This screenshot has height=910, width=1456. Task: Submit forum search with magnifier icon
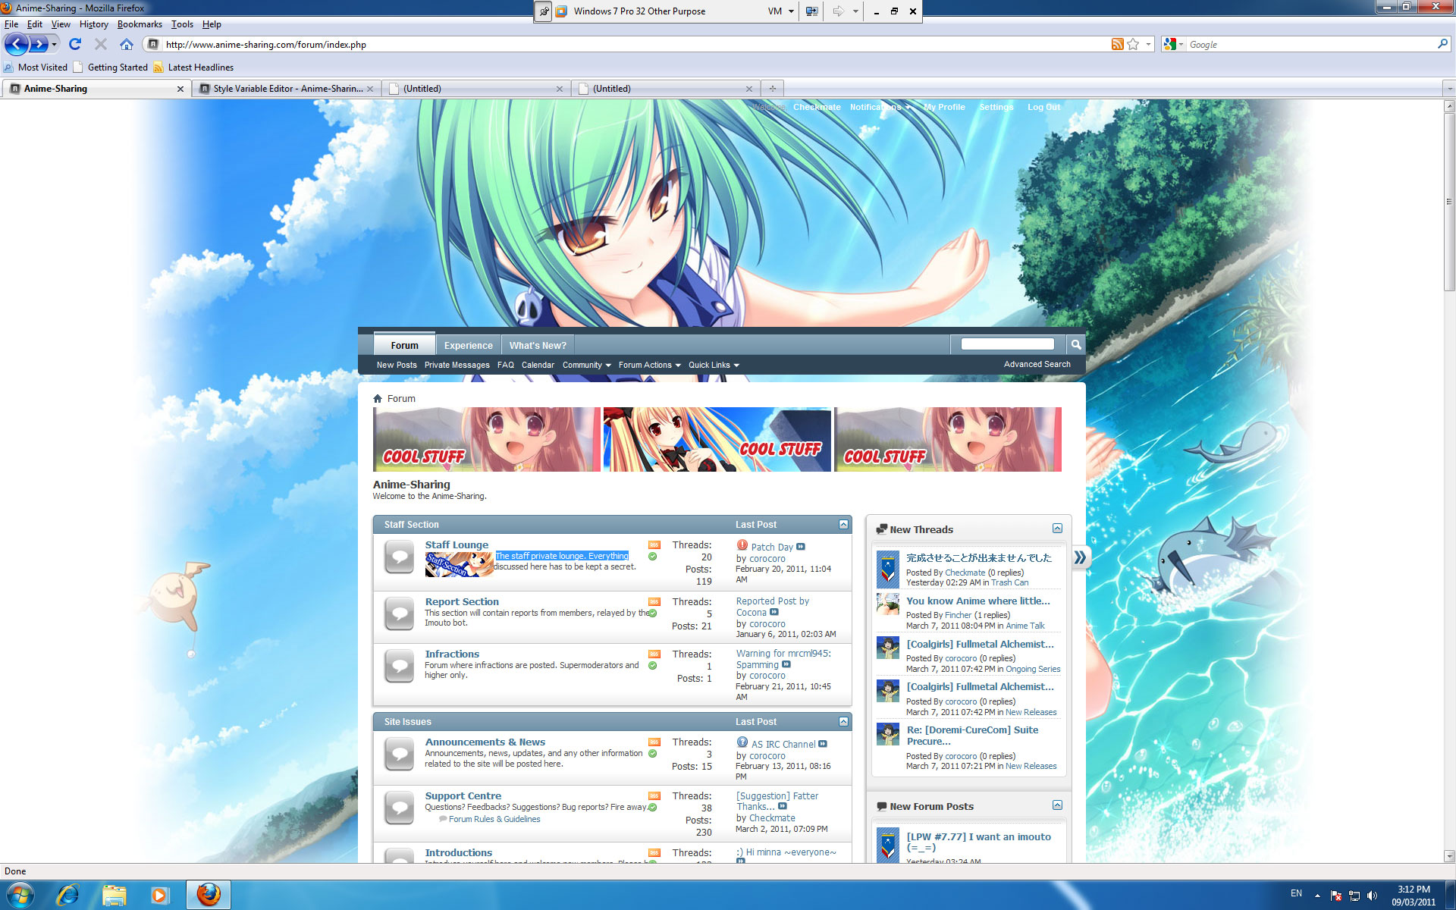[x=1075, y=345]
